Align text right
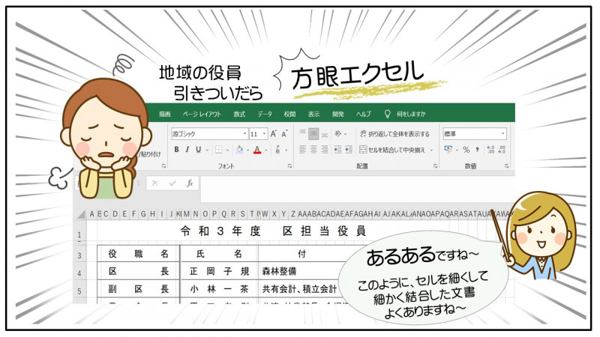 pyautogui.click(x=325, y=150)
